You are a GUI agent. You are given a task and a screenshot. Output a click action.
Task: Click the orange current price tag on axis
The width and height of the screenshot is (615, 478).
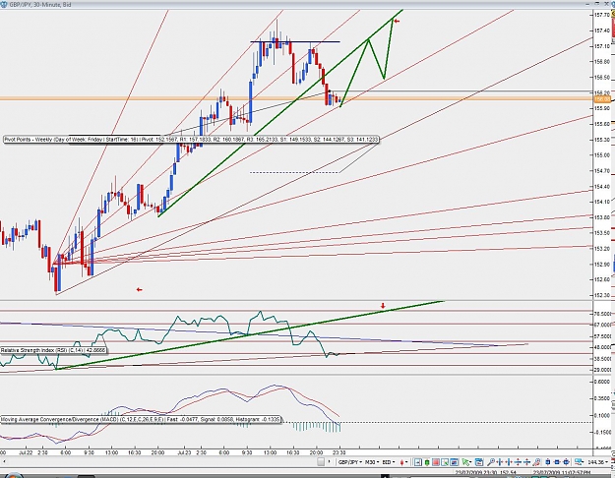602,99
